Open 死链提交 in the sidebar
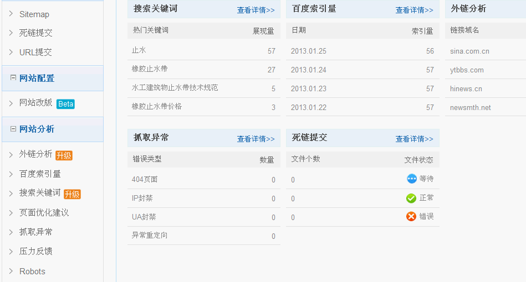 pyautogui.click(x=36, y=33)
